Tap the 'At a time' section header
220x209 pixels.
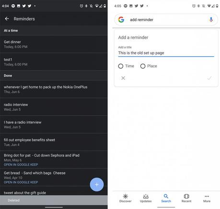click(x=54, y=31)
